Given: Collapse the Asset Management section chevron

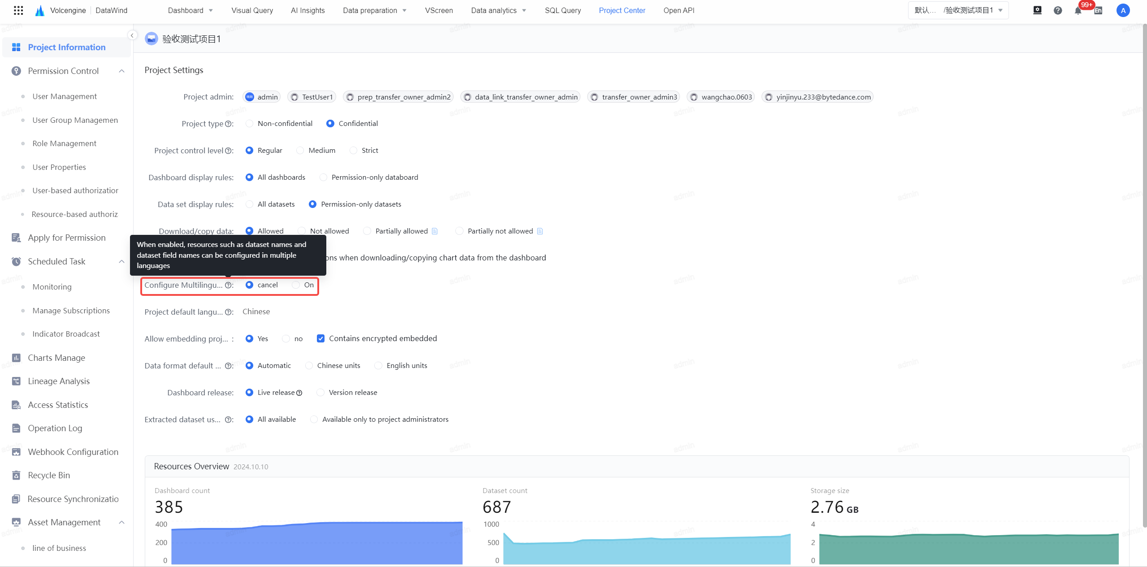Looking at the screenshot, I should coord(121,522).
